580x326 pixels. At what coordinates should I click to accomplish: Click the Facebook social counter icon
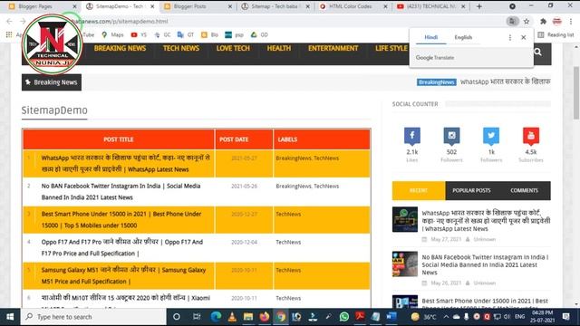(412, 136)
